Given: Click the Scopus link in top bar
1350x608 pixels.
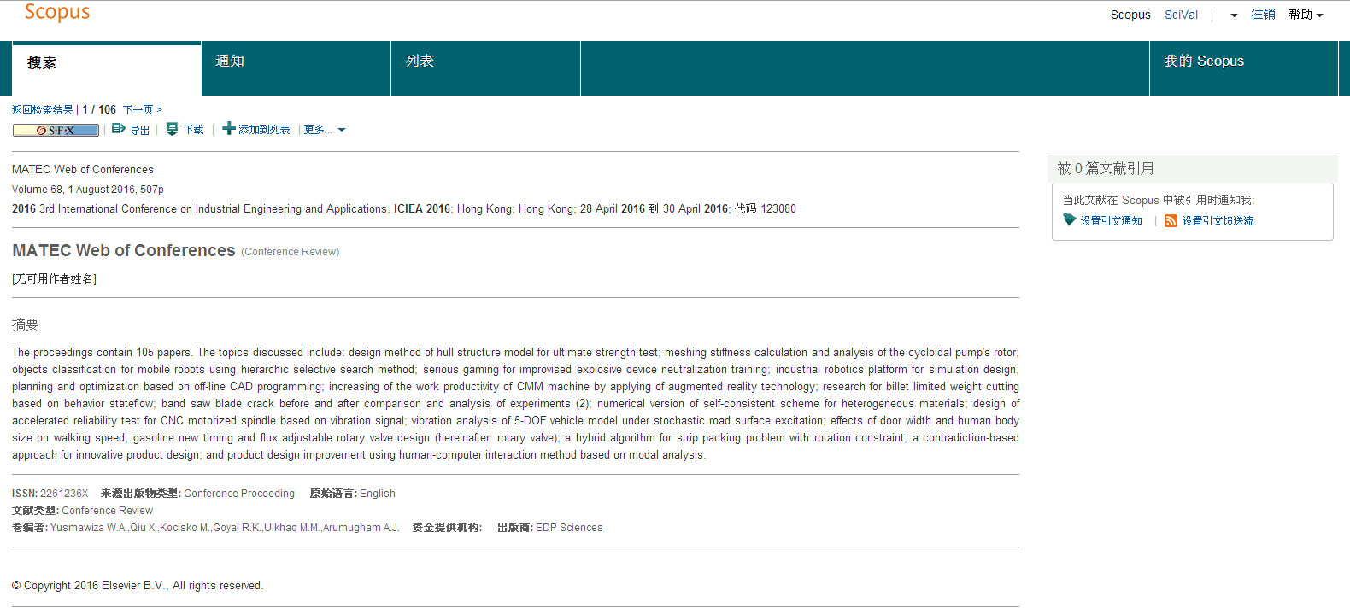Looking at the screenshot, I should click(x=1130, y=15).
